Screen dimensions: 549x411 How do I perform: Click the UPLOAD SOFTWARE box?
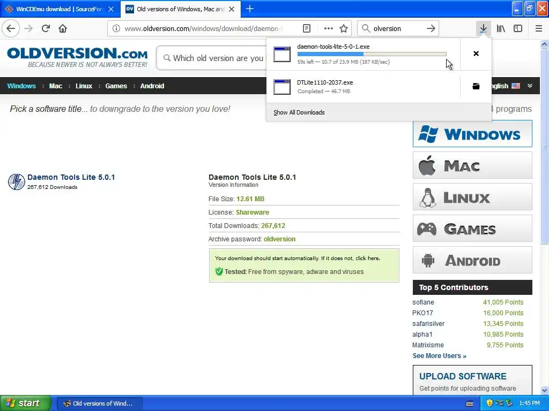pos(472,380)
